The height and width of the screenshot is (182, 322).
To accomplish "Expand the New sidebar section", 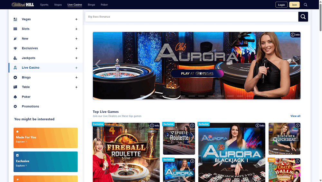I will tap(76, 39).
